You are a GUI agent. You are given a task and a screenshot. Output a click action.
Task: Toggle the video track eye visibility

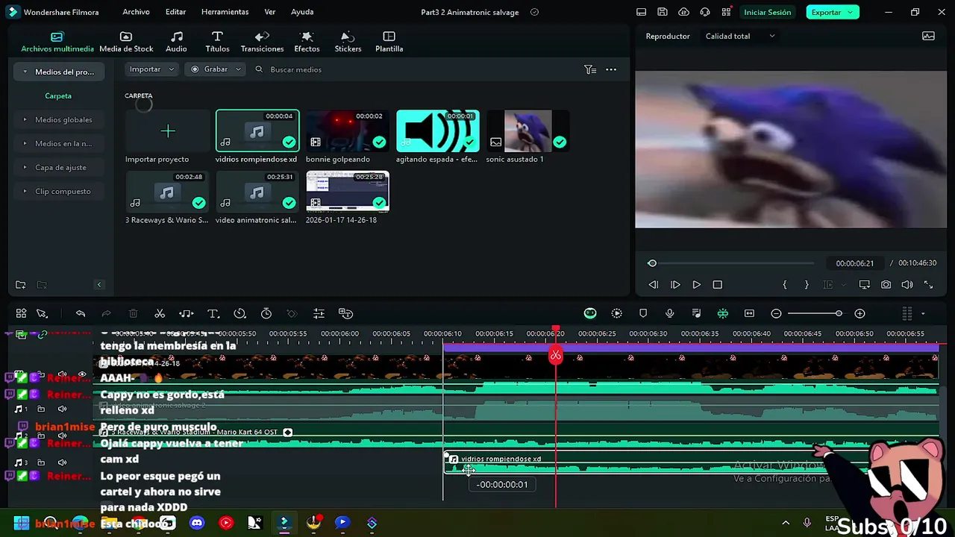click(x=82, y=374)
